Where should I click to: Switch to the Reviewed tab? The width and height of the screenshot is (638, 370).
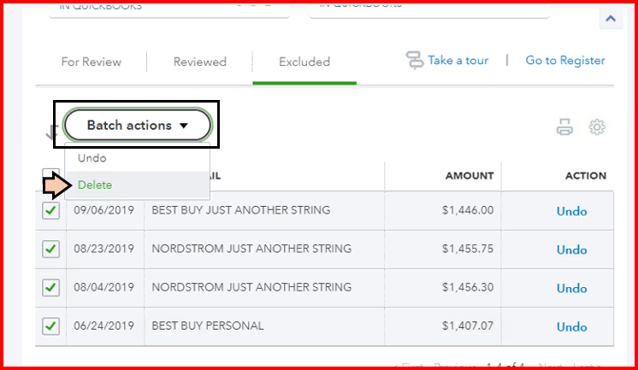click(x=200, y=62)
